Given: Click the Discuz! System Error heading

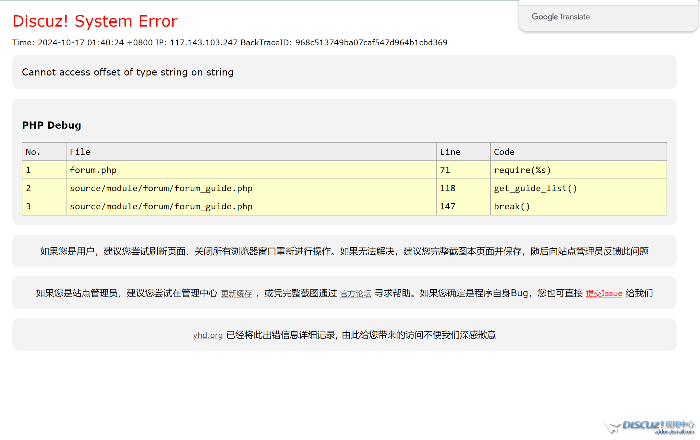Looking at the screenshot, I should 95,21.
